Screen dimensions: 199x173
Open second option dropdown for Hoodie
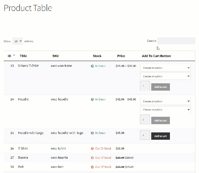click(165, 110)
